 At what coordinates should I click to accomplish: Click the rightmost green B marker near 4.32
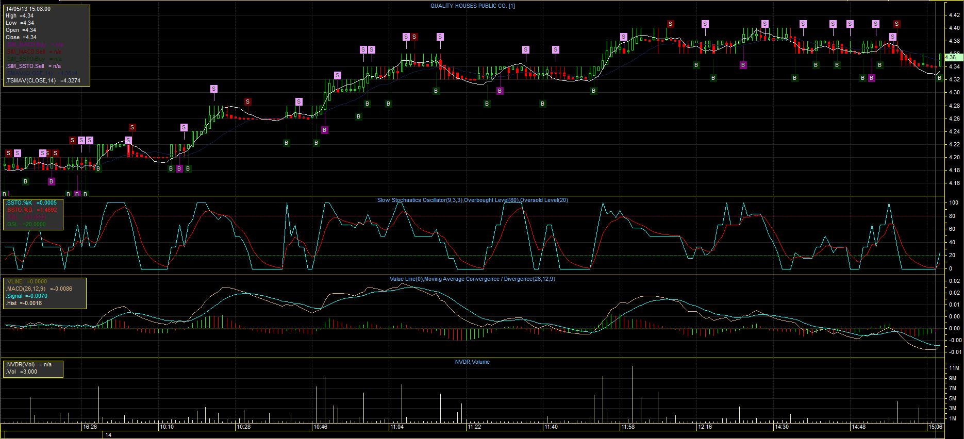pyautogui.click(x=939, y=78)
